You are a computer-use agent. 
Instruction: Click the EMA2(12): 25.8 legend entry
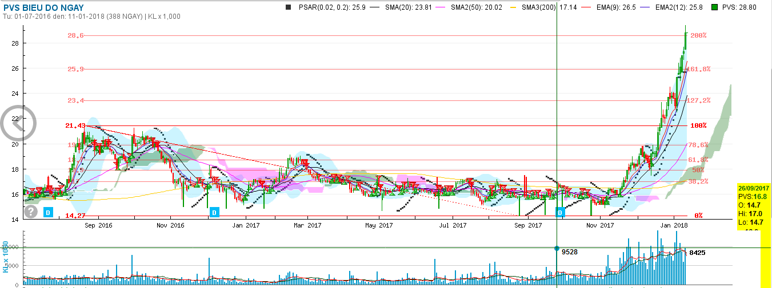click(x=678, y=7)
